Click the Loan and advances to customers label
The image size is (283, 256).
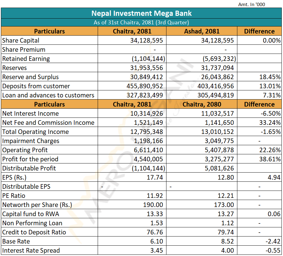48,95
